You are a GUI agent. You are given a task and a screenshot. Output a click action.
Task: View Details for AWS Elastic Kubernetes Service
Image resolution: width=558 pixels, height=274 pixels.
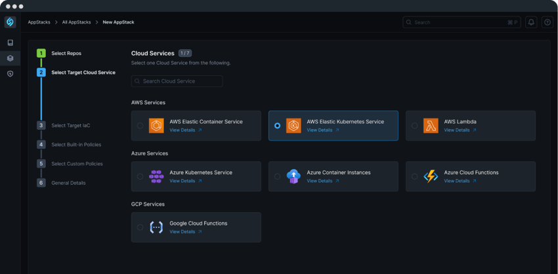click(x=323, y=130)
